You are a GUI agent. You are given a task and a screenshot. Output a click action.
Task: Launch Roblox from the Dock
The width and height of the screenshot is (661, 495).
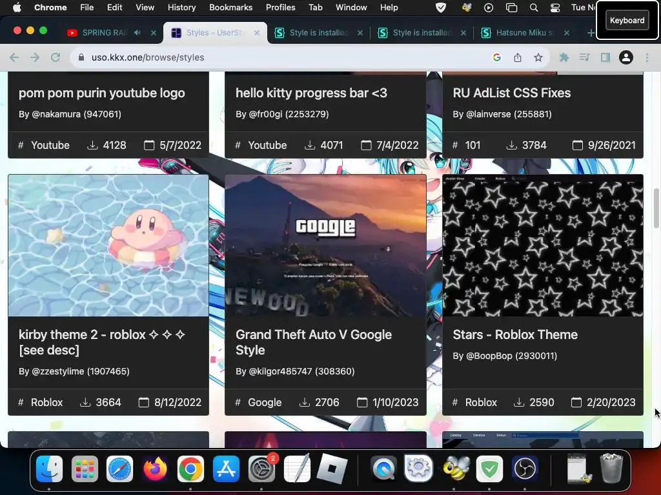point(332,469)
